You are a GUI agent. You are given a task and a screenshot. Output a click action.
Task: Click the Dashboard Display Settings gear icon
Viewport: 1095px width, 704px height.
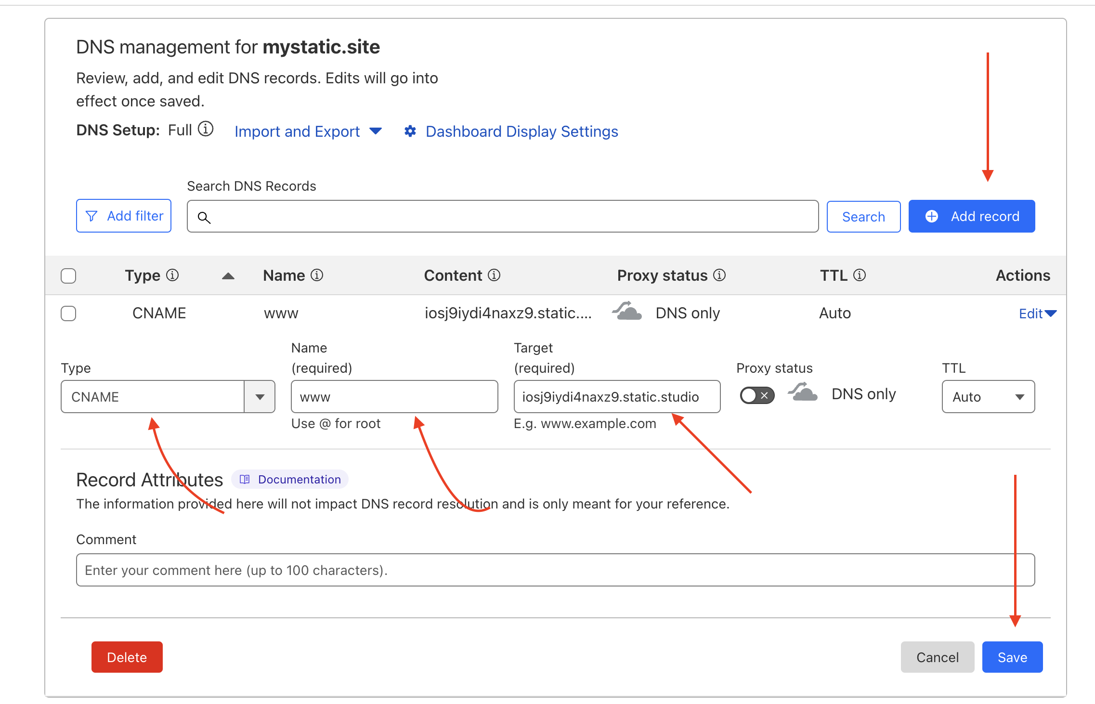pyautogui.click(x=410, y=131)
